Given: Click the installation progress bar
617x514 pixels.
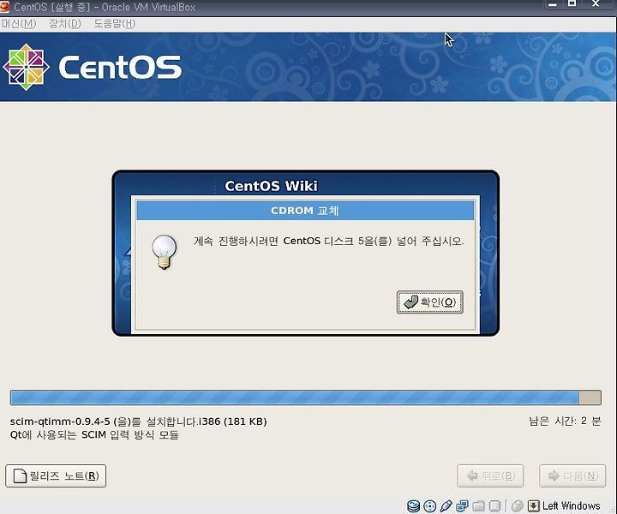Looking at the screenshot, I should pyautogui.click(x=306, y=397).
